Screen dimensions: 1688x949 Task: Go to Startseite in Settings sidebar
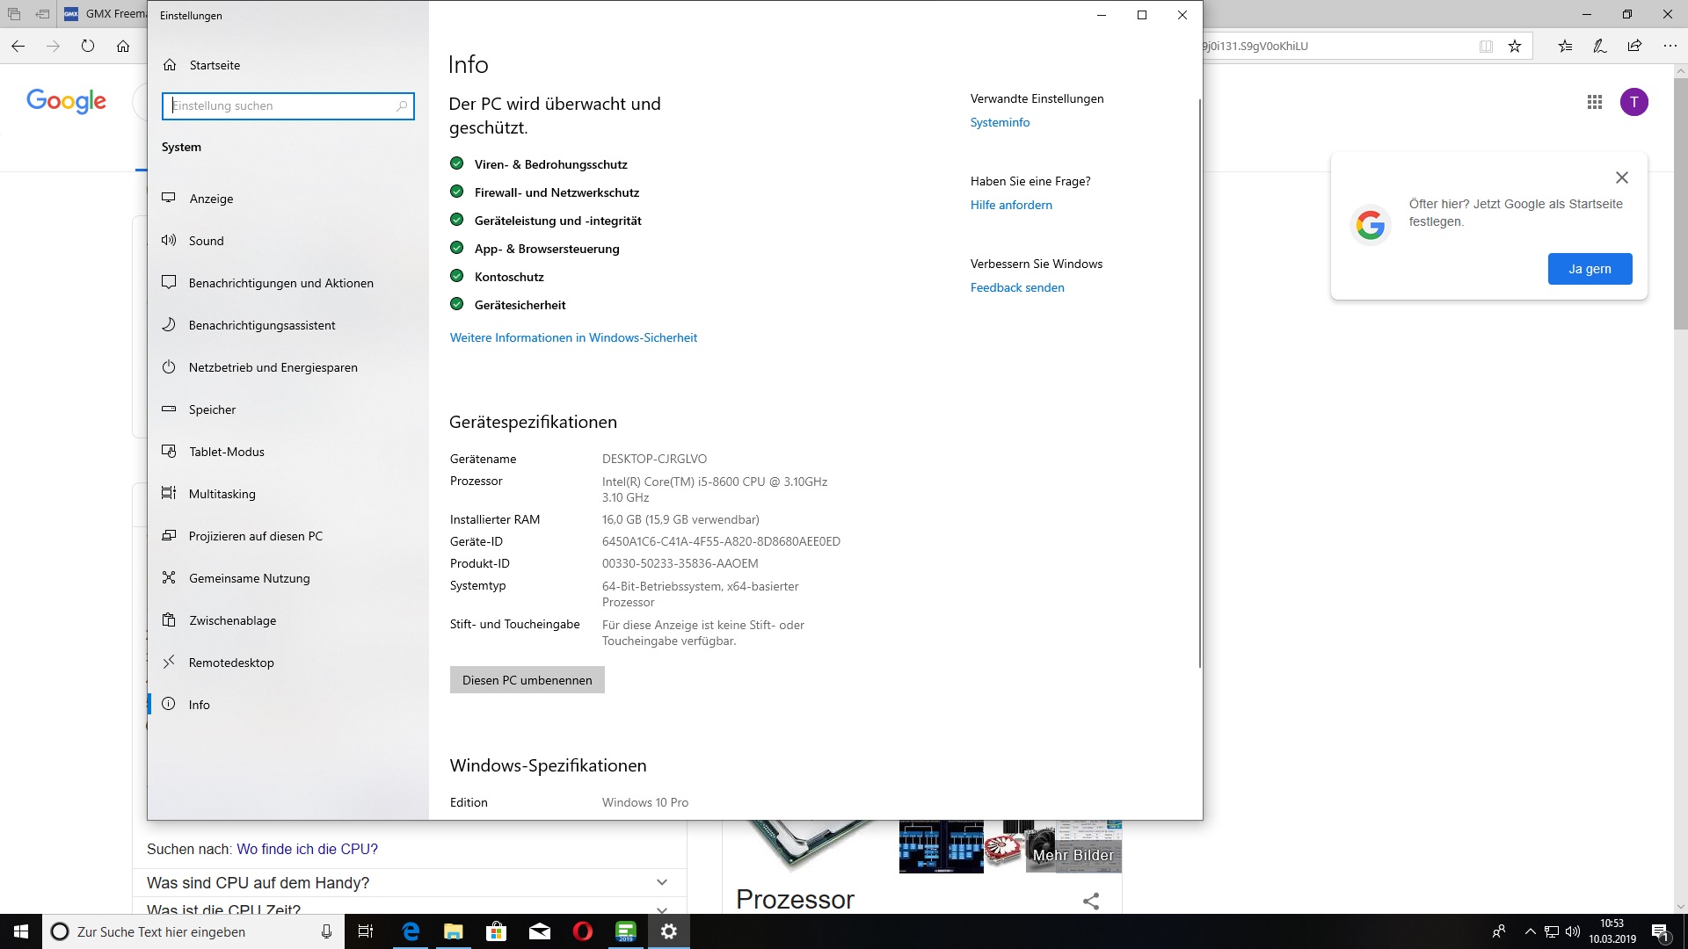214,65
